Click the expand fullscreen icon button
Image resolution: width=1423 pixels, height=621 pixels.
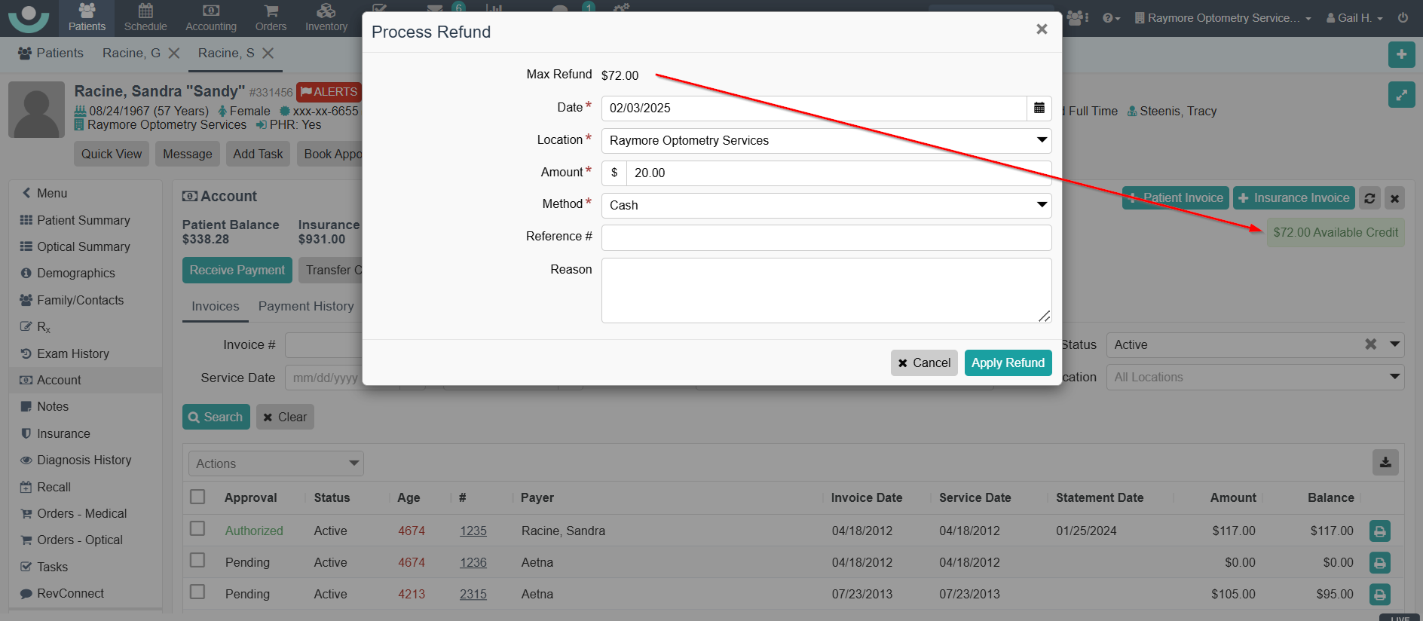(1401, 95)
